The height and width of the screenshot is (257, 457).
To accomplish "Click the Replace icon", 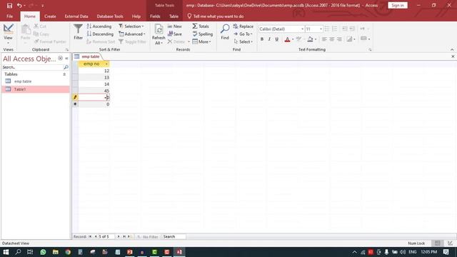I will tap(236, 26).
